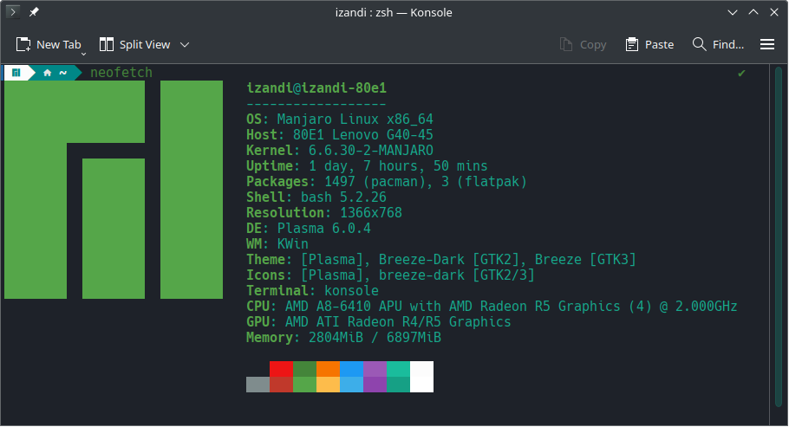Maximize the Konsole window

click(x=753, y=12)
